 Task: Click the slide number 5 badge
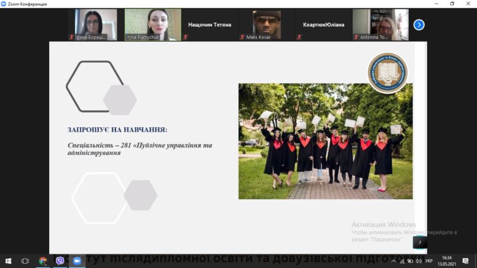[420, 242]
